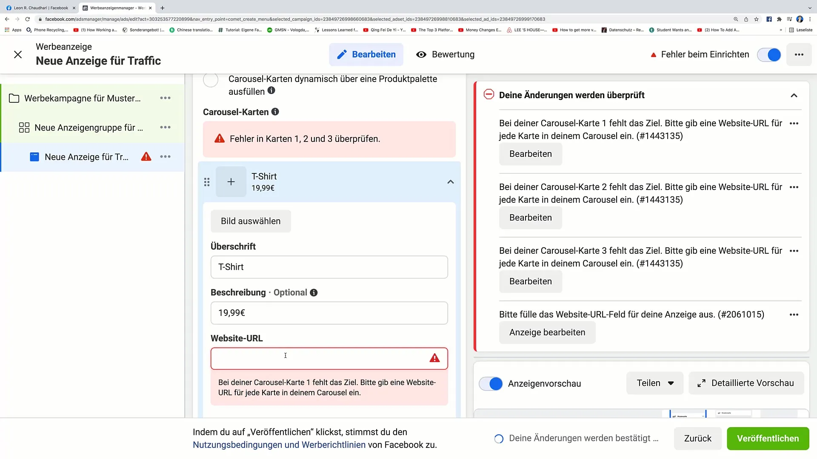Show info for dynamic Carousel-Karten option
817x459 pixels.
pos(271,91)
